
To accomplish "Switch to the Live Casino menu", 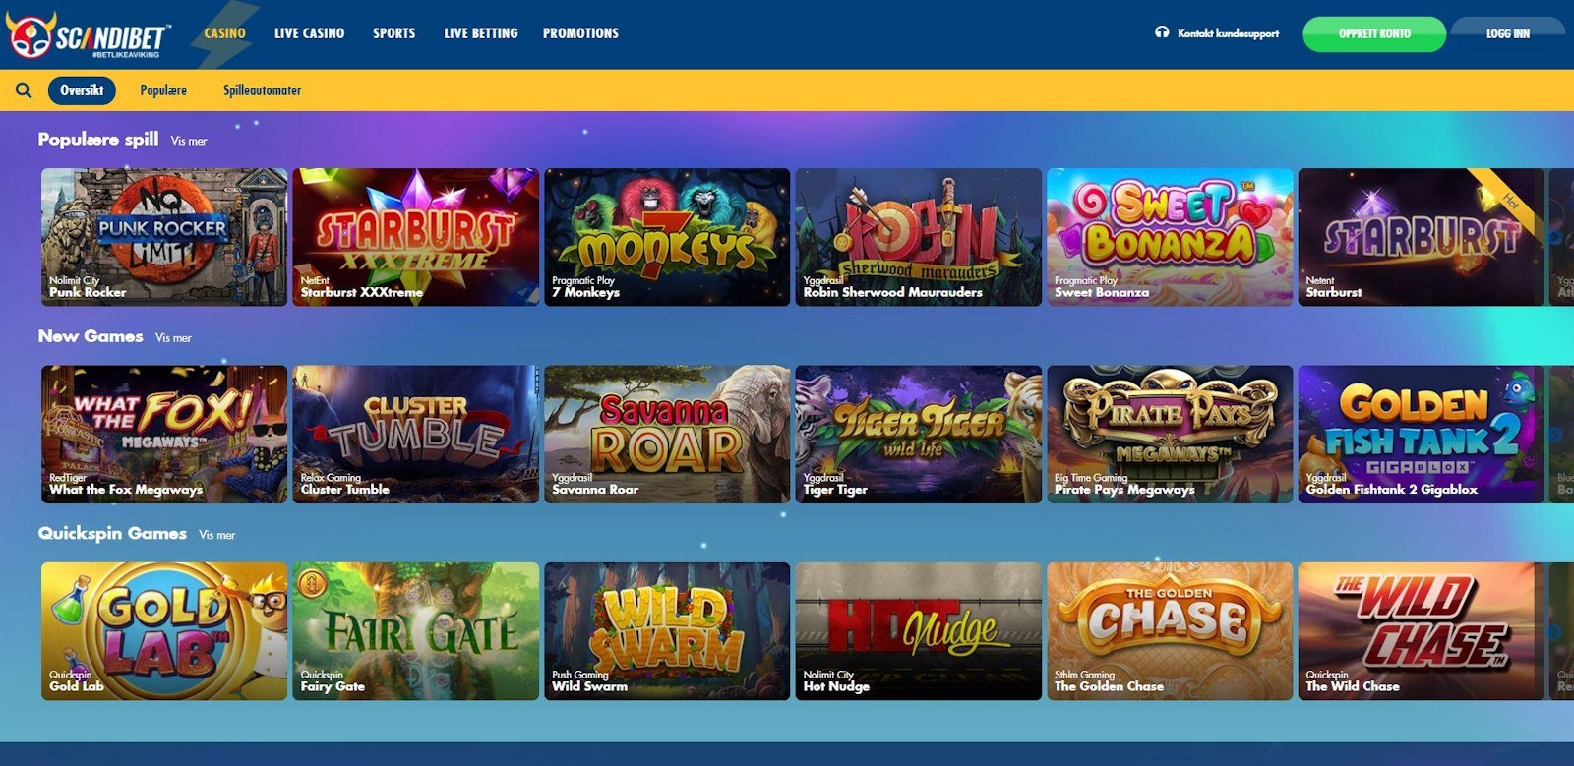I will point(309,33).
